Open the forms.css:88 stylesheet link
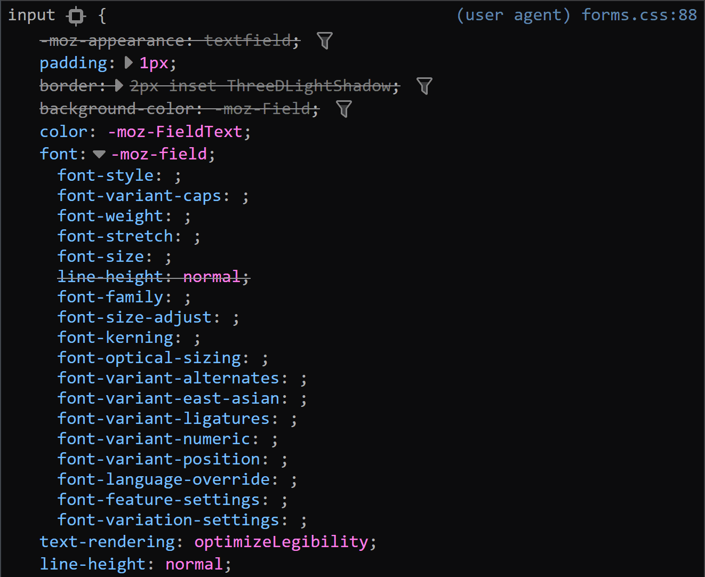Viewport: 705px width, 577px height. [639, 15]
